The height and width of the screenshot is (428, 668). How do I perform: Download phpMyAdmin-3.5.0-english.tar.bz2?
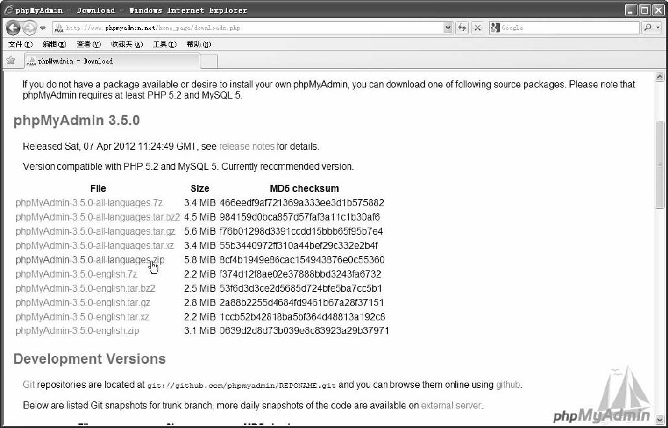[x=85, y=289]
